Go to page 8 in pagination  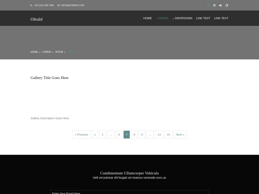click(134, 135)
